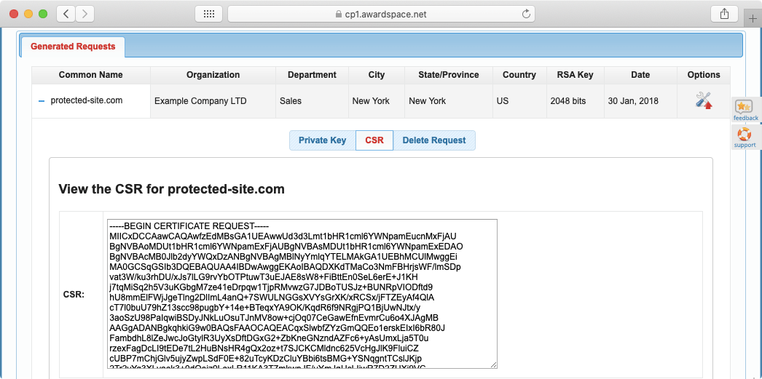Click the RSA Key column header
The height and width of the screenshot is (379, 762).
(x=575, y=75)
